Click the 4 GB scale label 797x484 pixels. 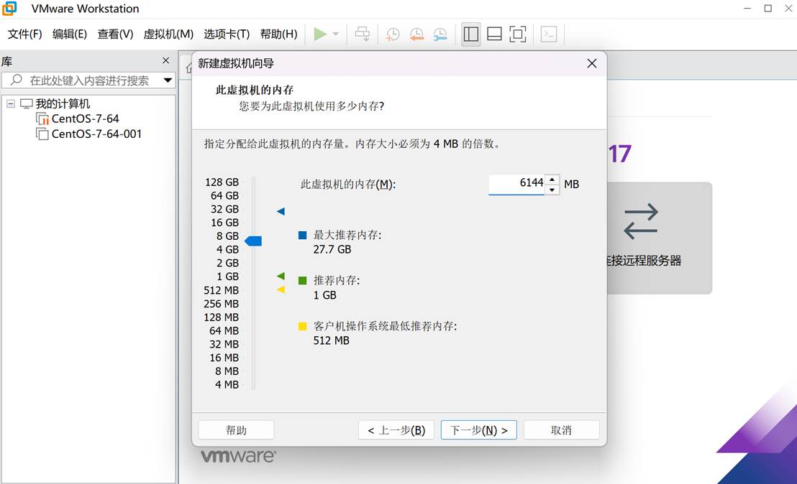tap(227, 250)
